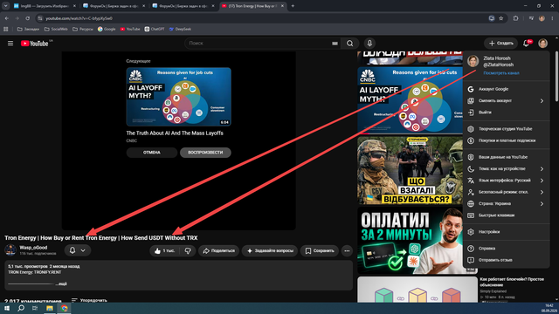The width and height of the screenshot is (559, 314).
Task: Open Windows taskbar search
Action: [21, 308]
